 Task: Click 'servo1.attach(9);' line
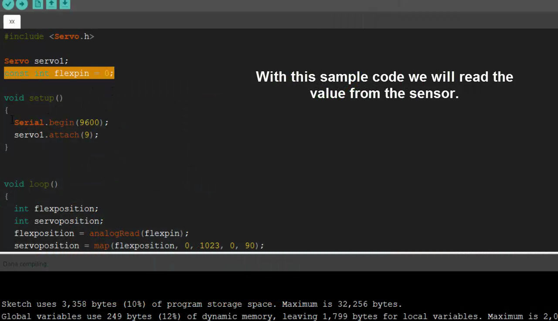56,135
